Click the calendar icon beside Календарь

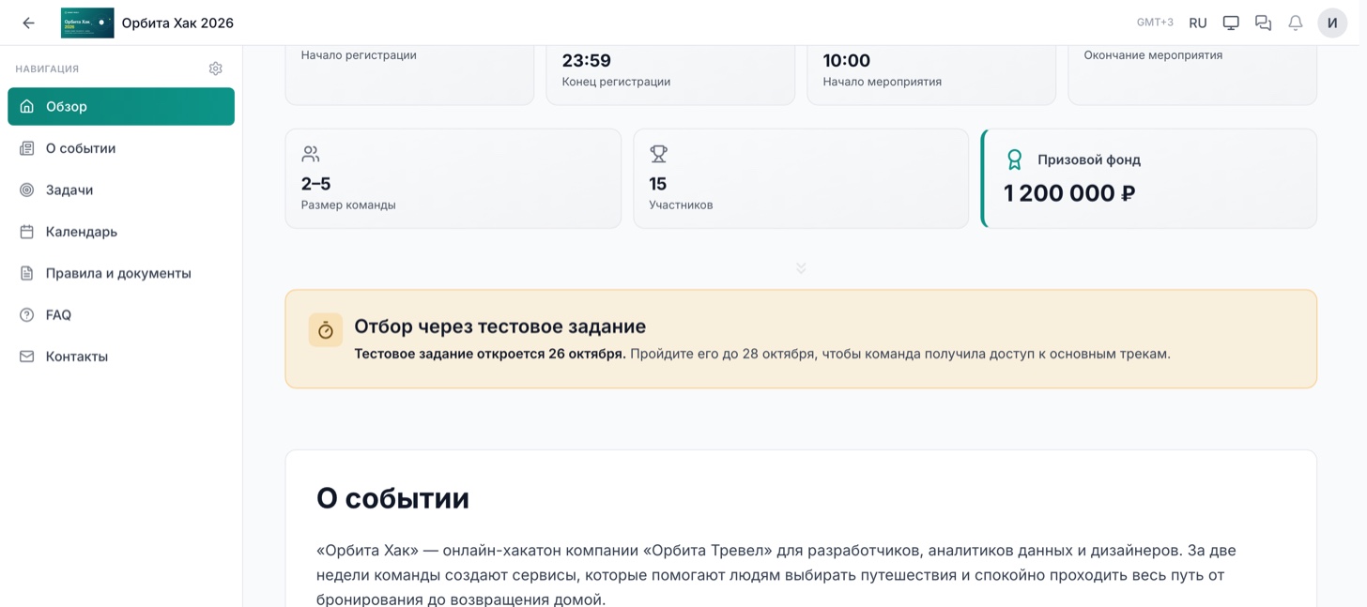pos(27,232)
